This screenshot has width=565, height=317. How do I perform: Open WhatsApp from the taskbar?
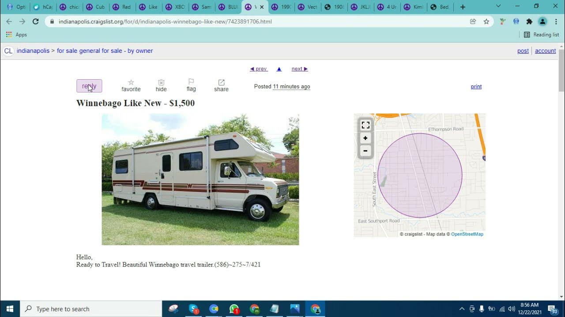tap(234, 309)
